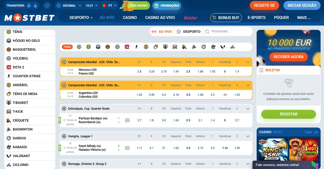
Task: Switch to the AO VIVO filter tab
Action: click(x=162, y=32)
